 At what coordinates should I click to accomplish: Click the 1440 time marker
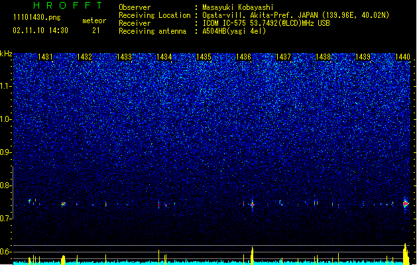(402, 57)
